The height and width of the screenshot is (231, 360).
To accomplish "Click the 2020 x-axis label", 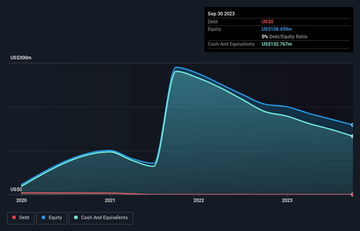I will pyautogui.click(x=21, y=200).
